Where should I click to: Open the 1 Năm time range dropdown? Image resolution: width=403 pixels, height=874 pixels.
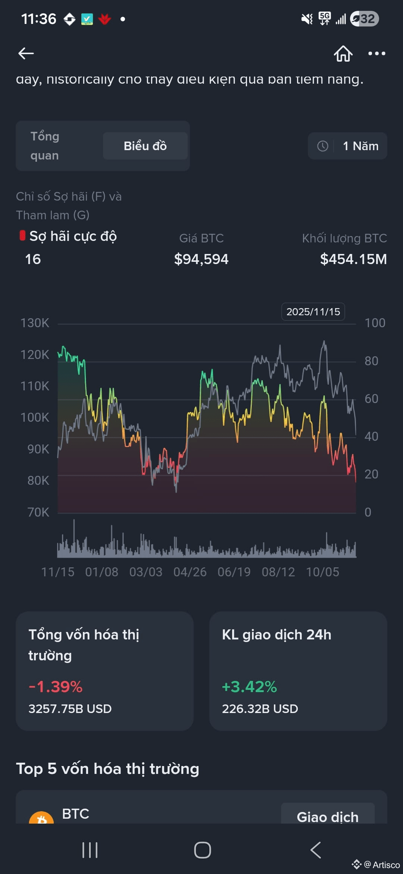pyautogui.click(x=347, y=146)
